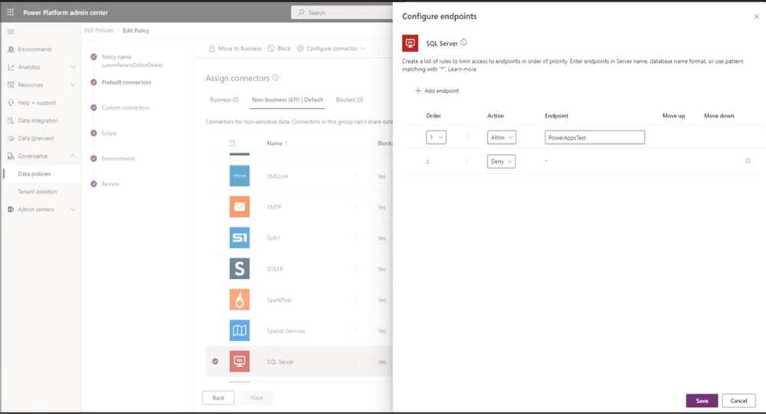Open the Order 1 dropdown

(436, 137)
